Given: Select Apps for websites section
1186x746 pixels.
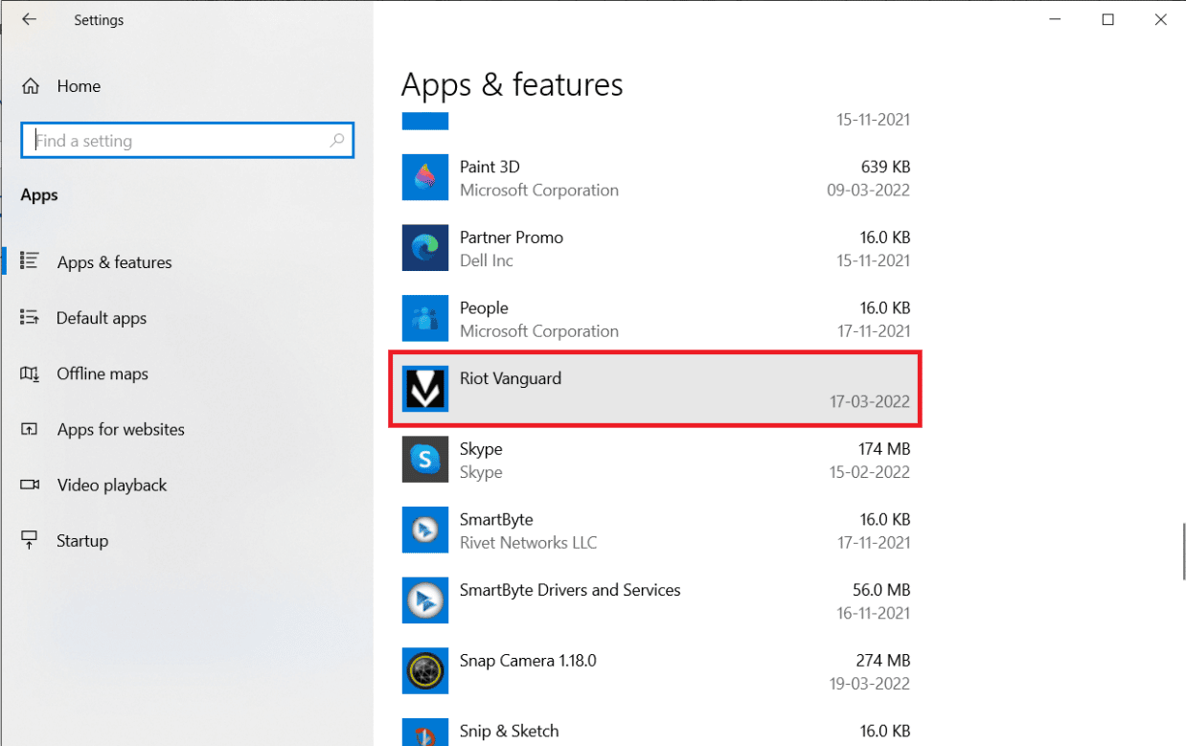Looking at the screenshot, I should [x=121, y=429].
